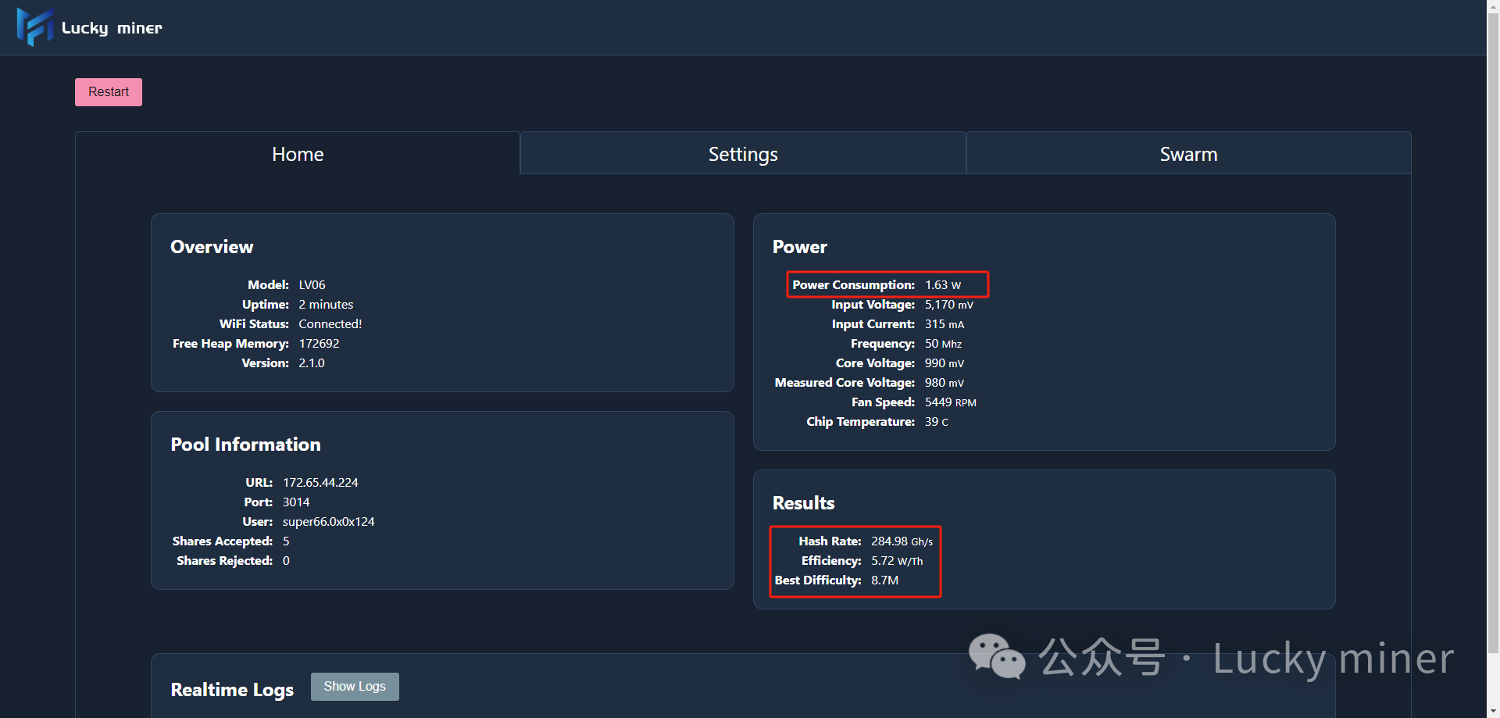Click the Best Difficulty value 8.7M
Screen dimensions: 1500x718
coord(884,580)
